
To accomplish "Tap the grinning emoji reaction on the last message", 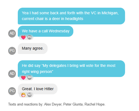I will (x=23, y=95).
